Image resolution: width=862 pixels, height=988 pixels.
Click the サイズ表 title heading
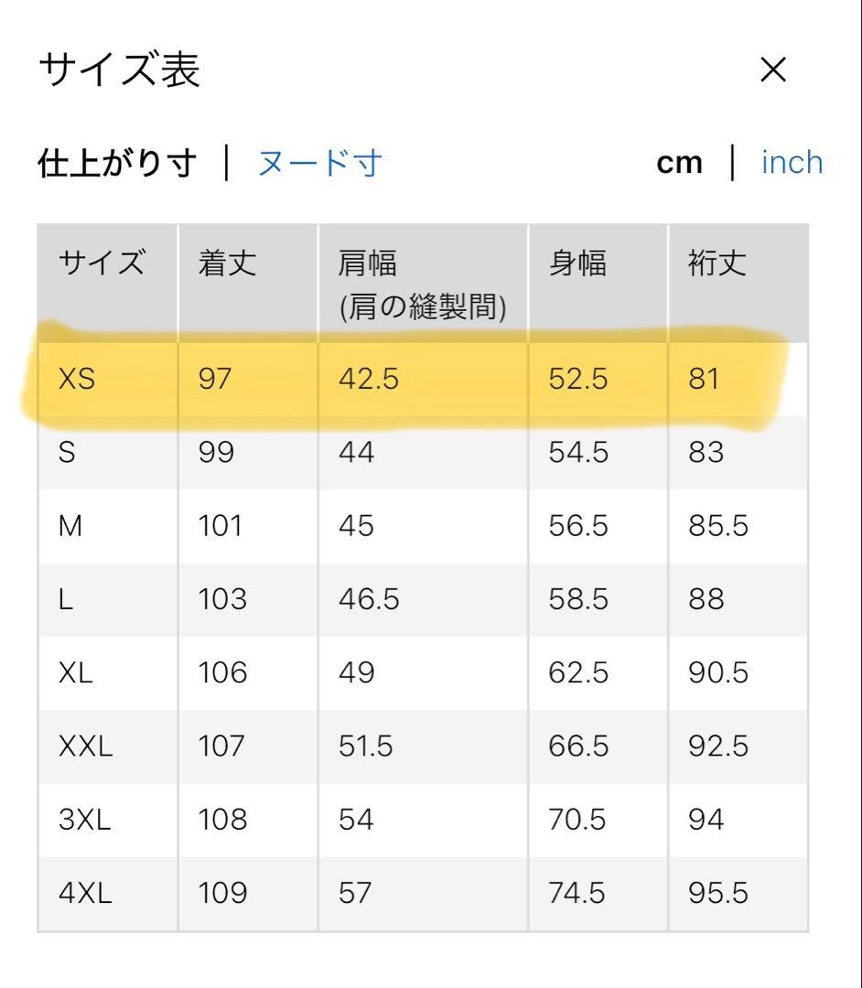click(119, 70)
